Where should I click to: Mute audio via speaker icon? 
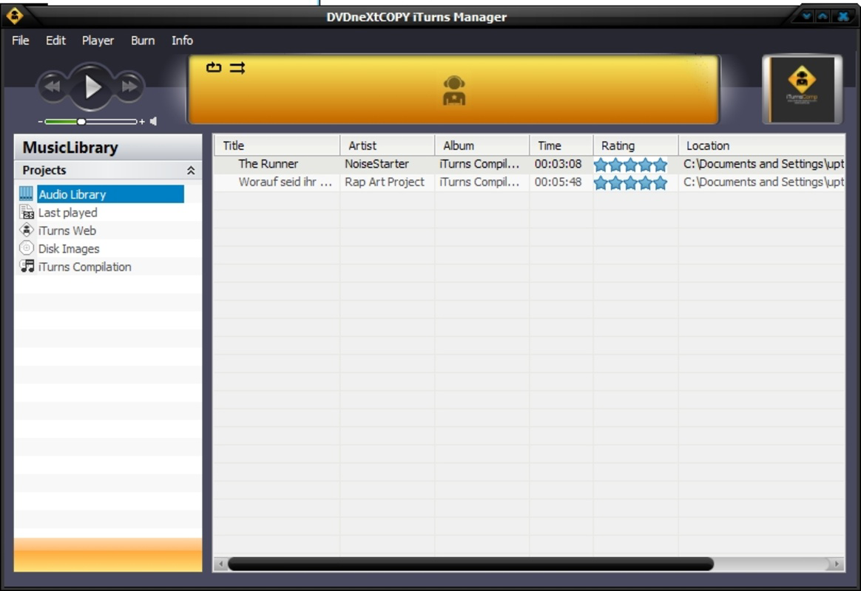pos(153,121)
